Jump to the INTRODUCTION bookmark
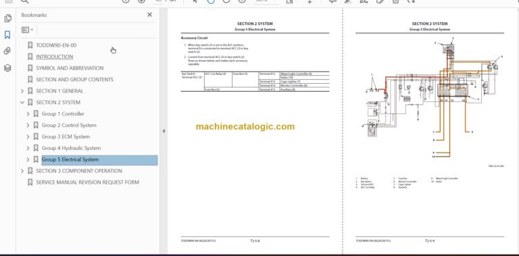This screenshot has width=519, height=256. point(55,57)
